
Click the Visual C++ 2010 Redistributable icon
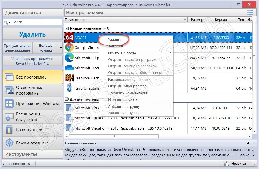[x=69, y=128]
